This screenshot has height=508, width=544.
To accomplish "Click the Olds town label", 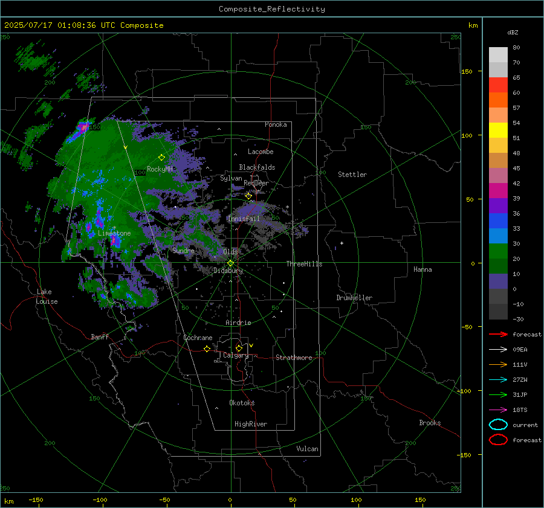I will point(230,252).
